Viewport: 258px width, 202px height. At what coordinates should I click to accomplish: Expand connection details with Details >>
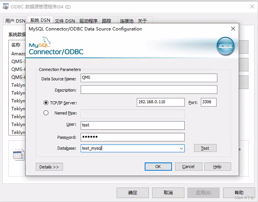49,167
